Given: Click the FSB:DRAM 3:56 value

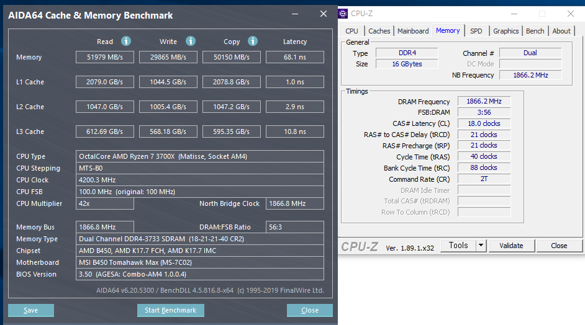Looking at the screenshot, I should pos(484,112).
